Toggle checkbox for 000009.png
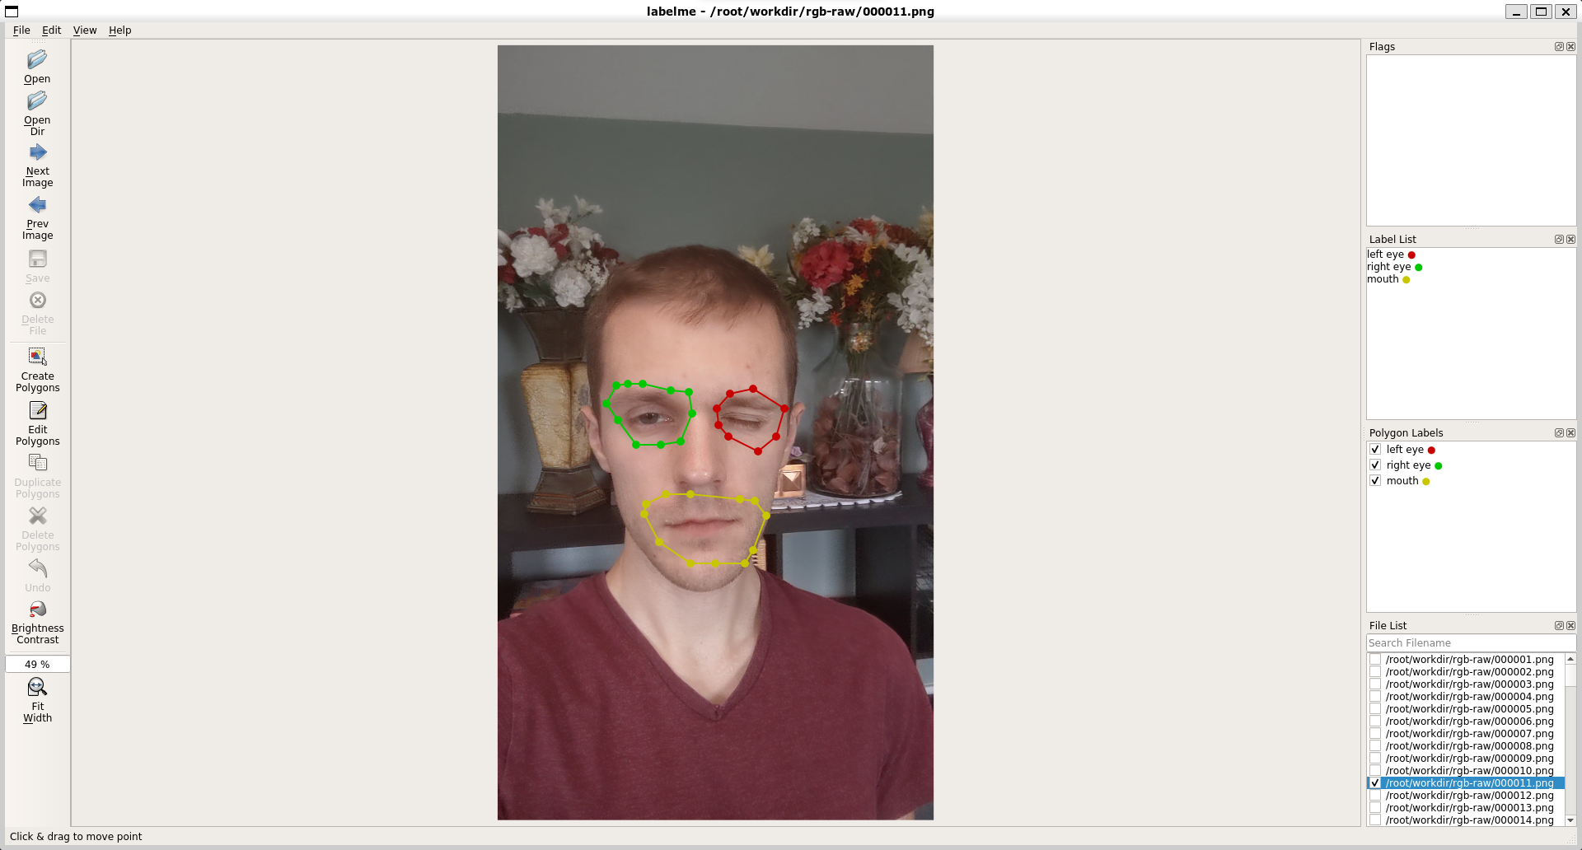The height and width of the screenshot is (850, 1582). click(1375, 759)
